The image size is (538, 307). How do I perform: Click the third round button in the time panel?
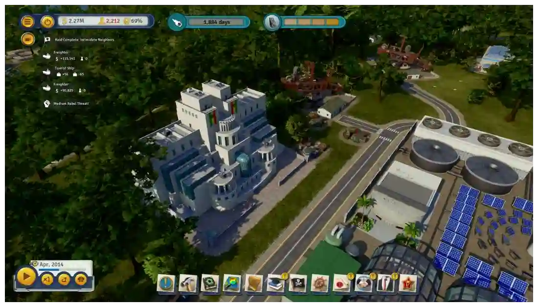(x=64, y=279)
